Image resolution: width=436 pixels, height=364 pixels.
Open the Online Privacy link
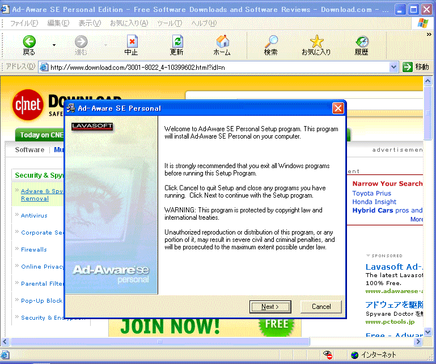point(43,266)
